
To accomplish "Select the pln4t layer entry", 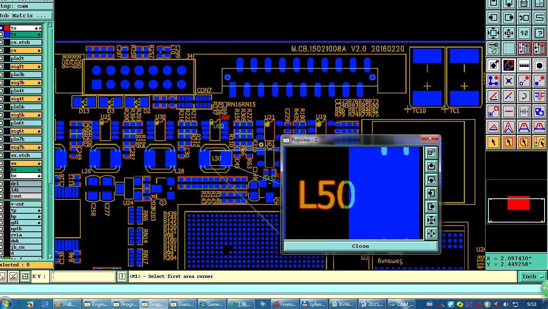I will tap(26, 91).
